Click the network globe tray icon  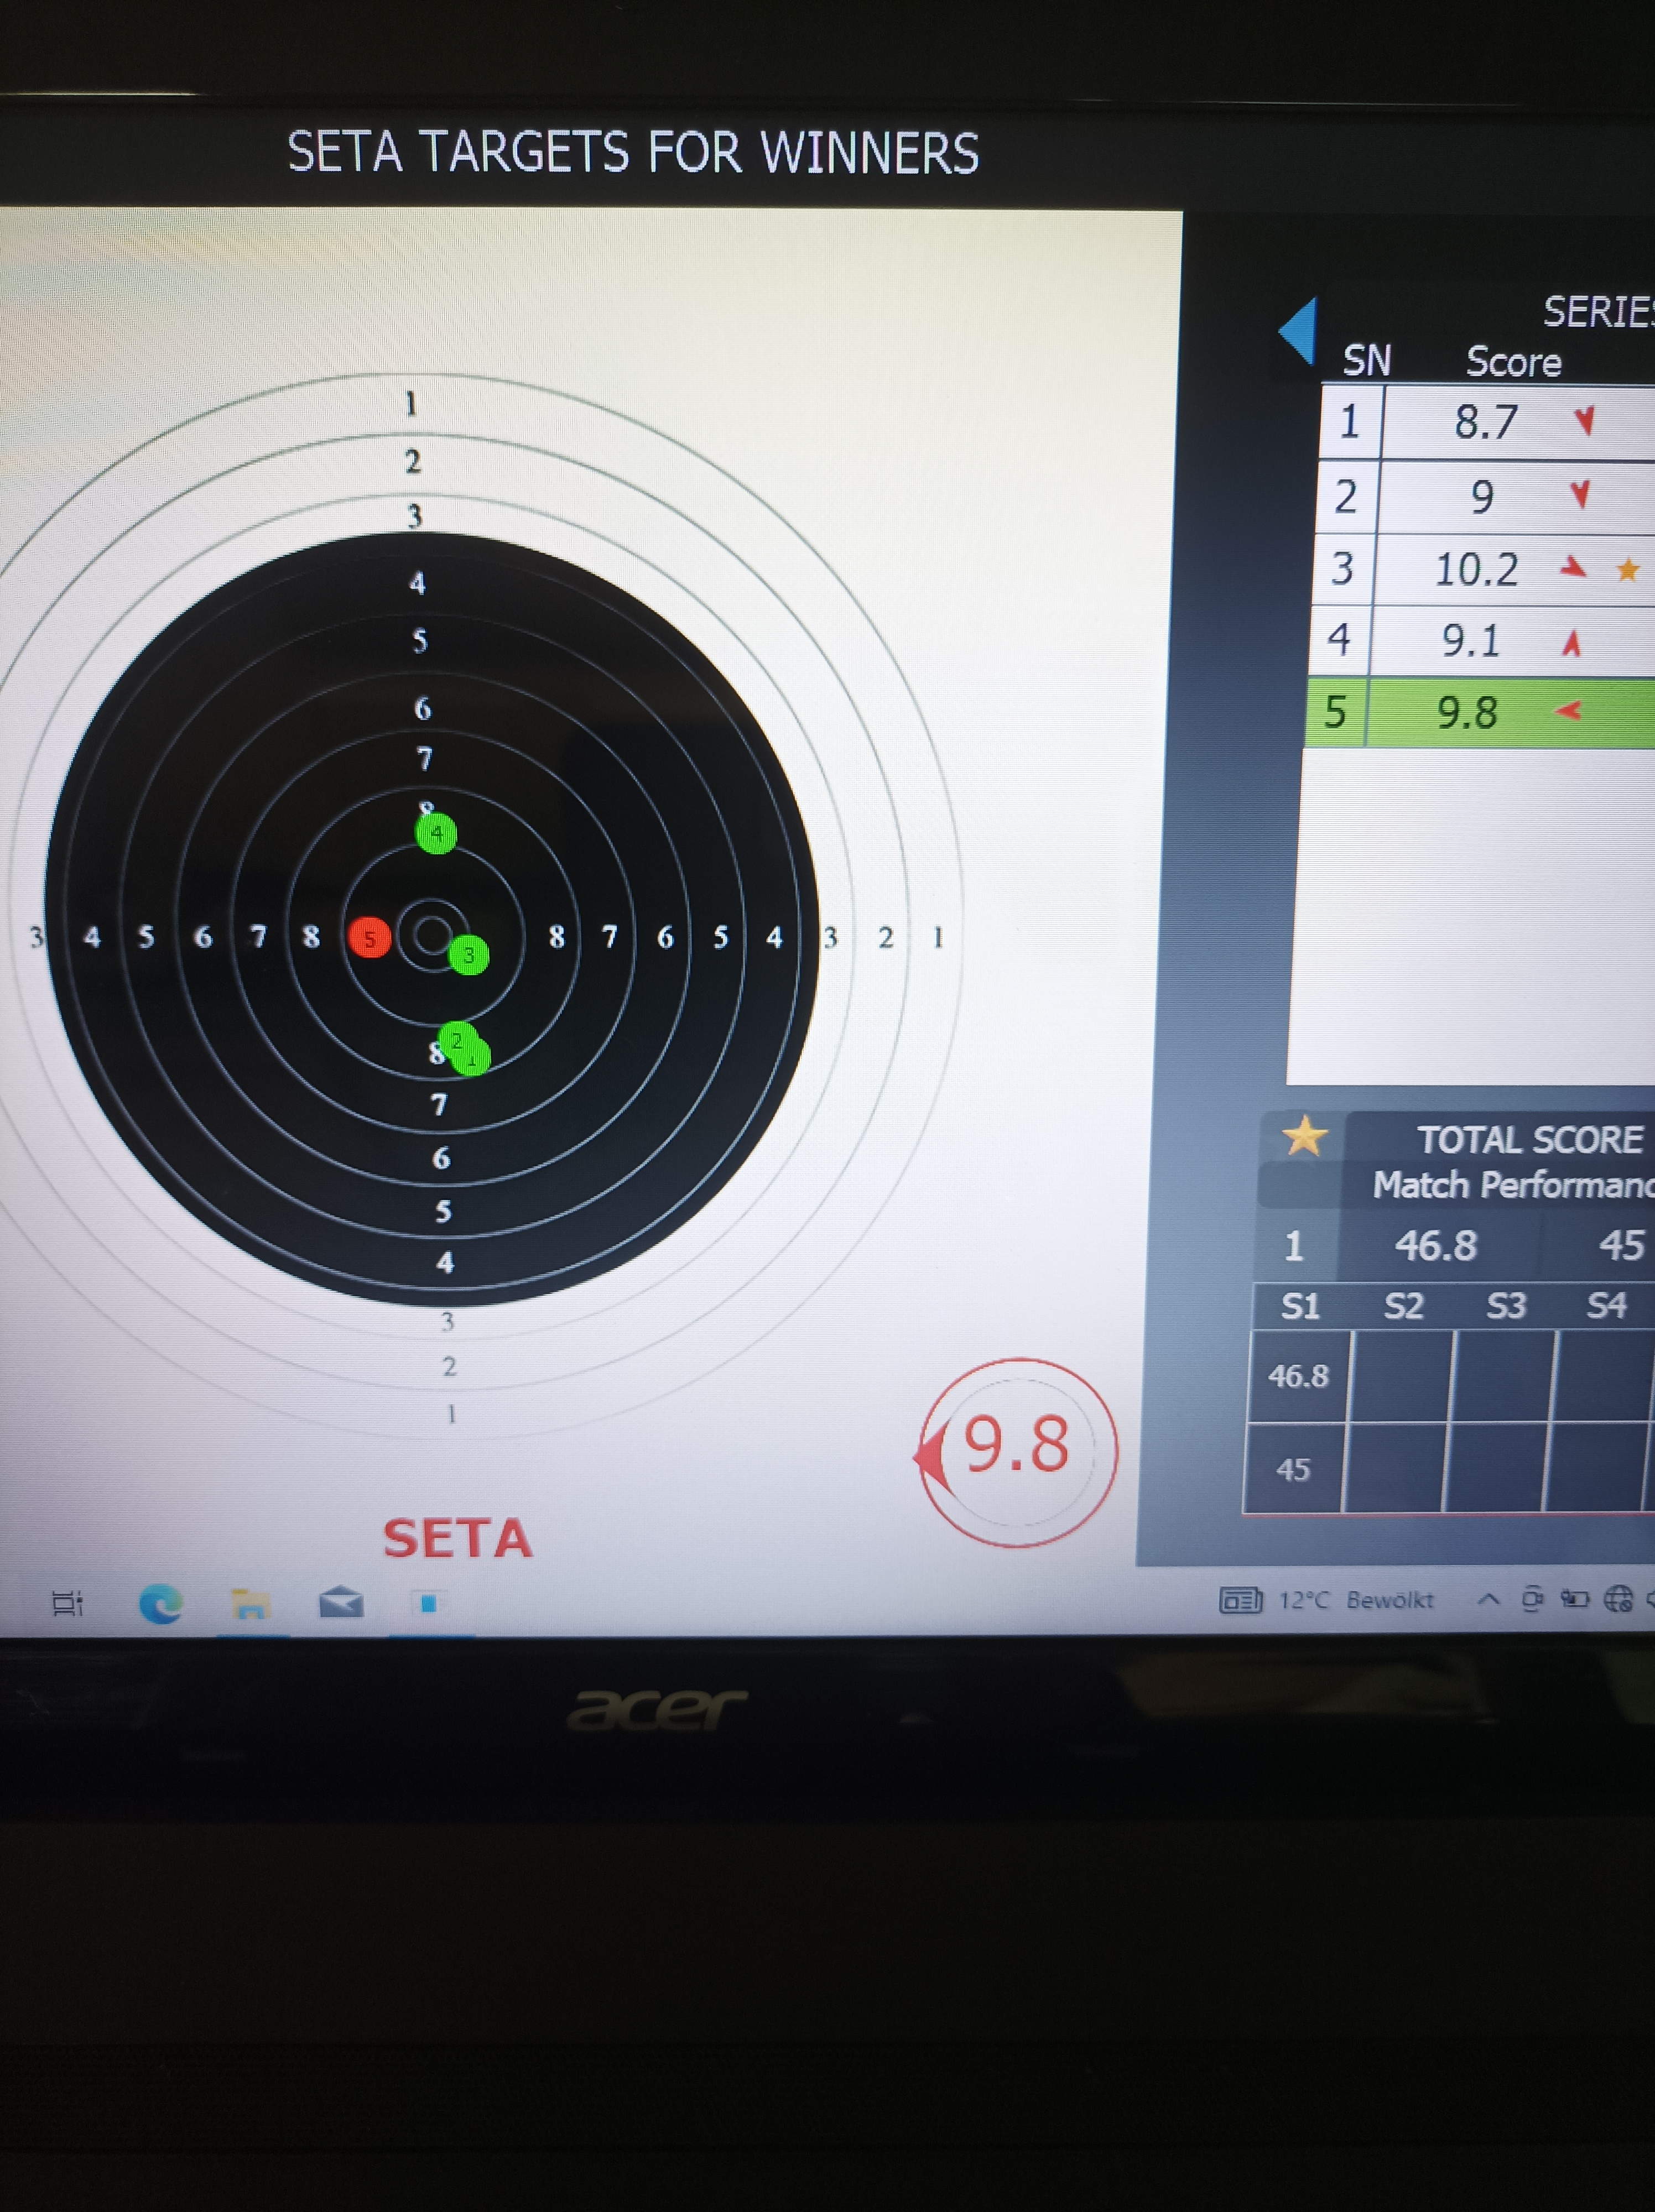[x=1617, y=1599]
